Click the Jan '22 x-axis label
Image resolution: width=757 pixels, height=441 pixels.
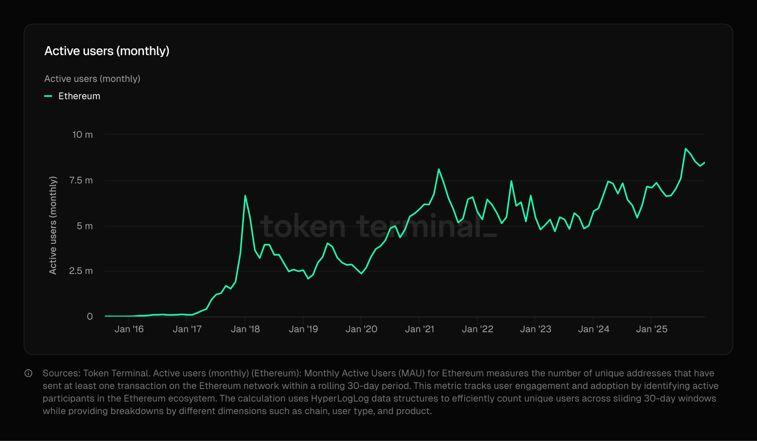(x=477, y=329)
